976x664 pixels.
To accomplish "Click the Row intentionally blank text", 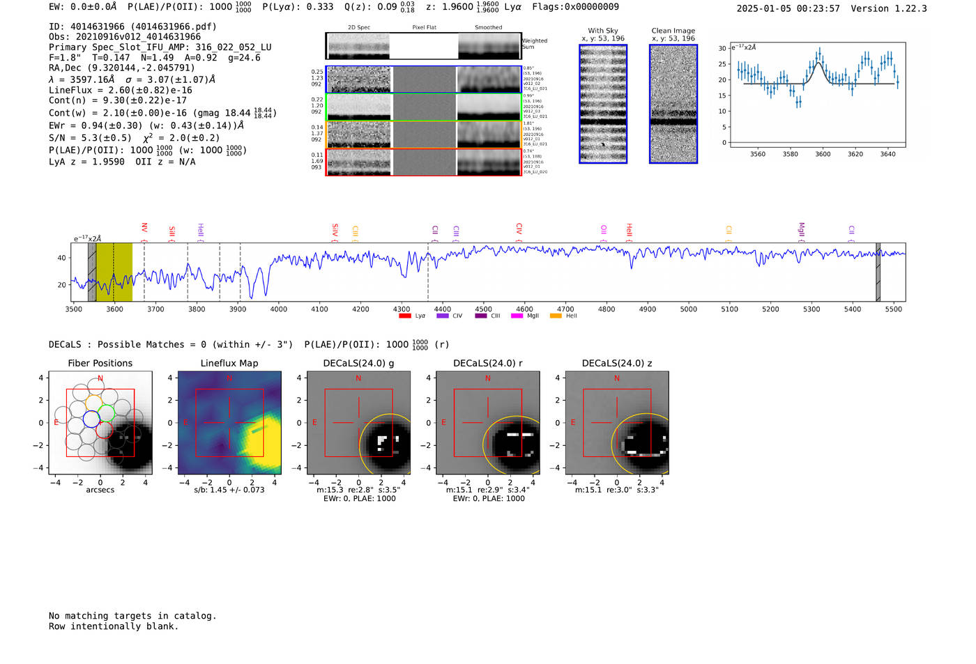I will [x=114, y=626].
